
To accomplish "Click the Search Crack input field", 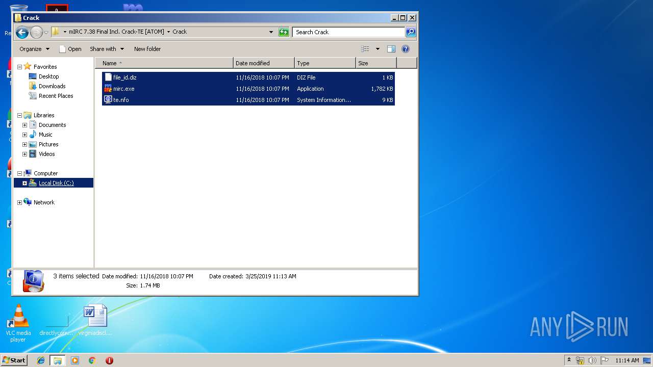I will point(349,32).
